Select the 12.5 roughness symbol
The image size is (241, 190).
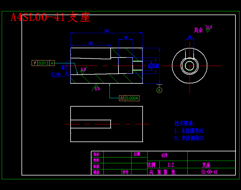click(209, 28)
